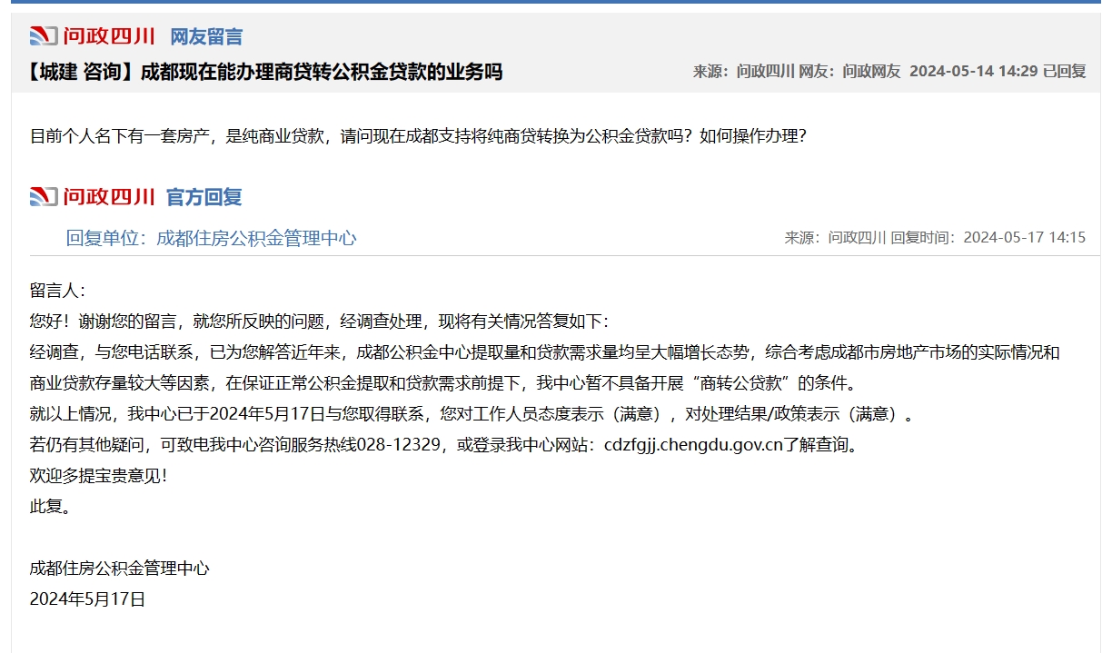This screenshot has height=653, width=1112.
Task: Click the post timestamp 2024-05-14 14:29
Action: 974,72
